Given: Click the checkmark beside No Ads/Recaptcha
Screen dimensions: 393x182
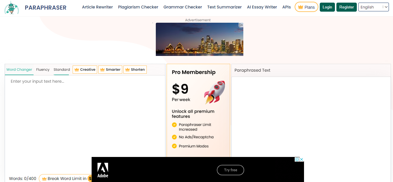Looking at the screenshot, I should pyautogui.click(x=174, y=137).
